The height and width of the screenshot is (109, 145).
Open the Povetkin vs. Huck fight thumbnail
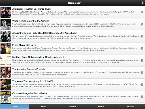(x=6, y=12)
